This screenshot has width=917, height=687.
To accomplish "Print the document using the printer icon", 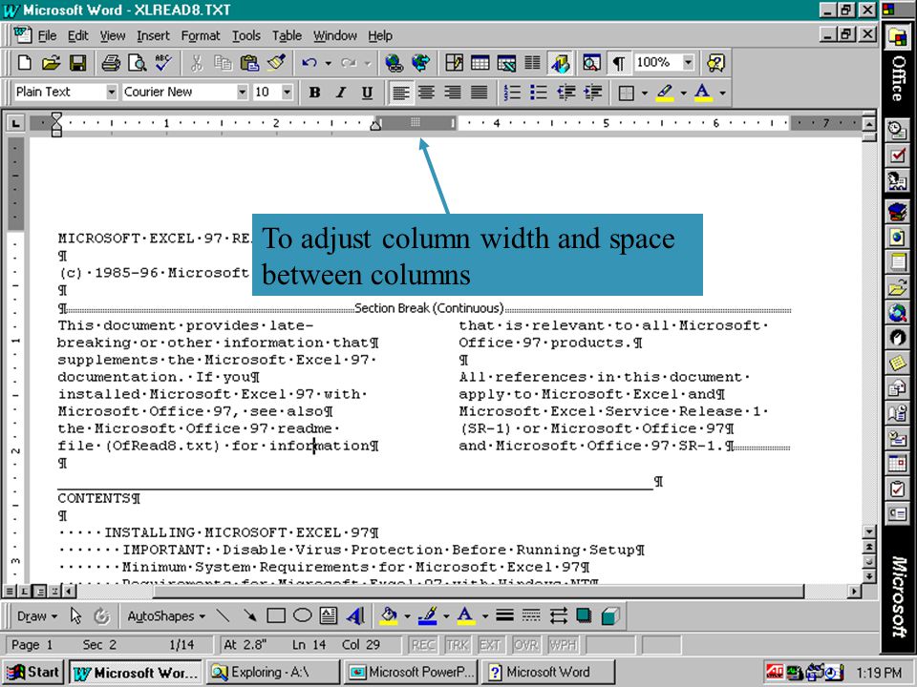I will [111, 63].
